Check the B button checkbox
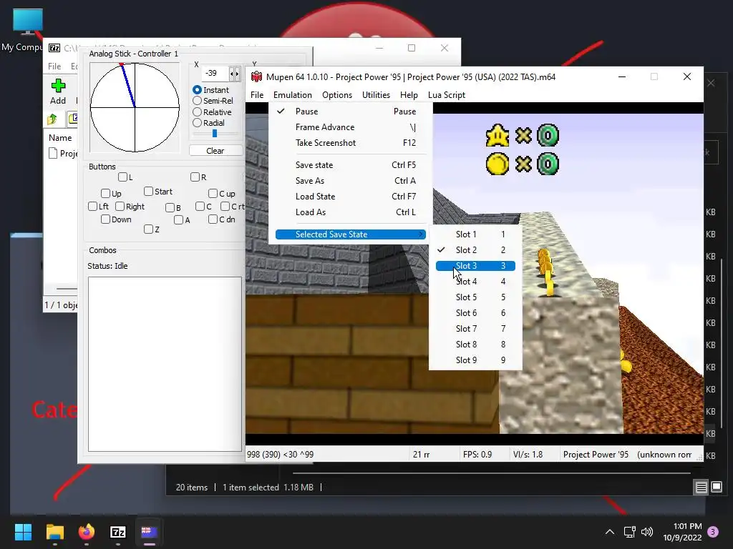733x549 pixels. click(x=170, y=208)
